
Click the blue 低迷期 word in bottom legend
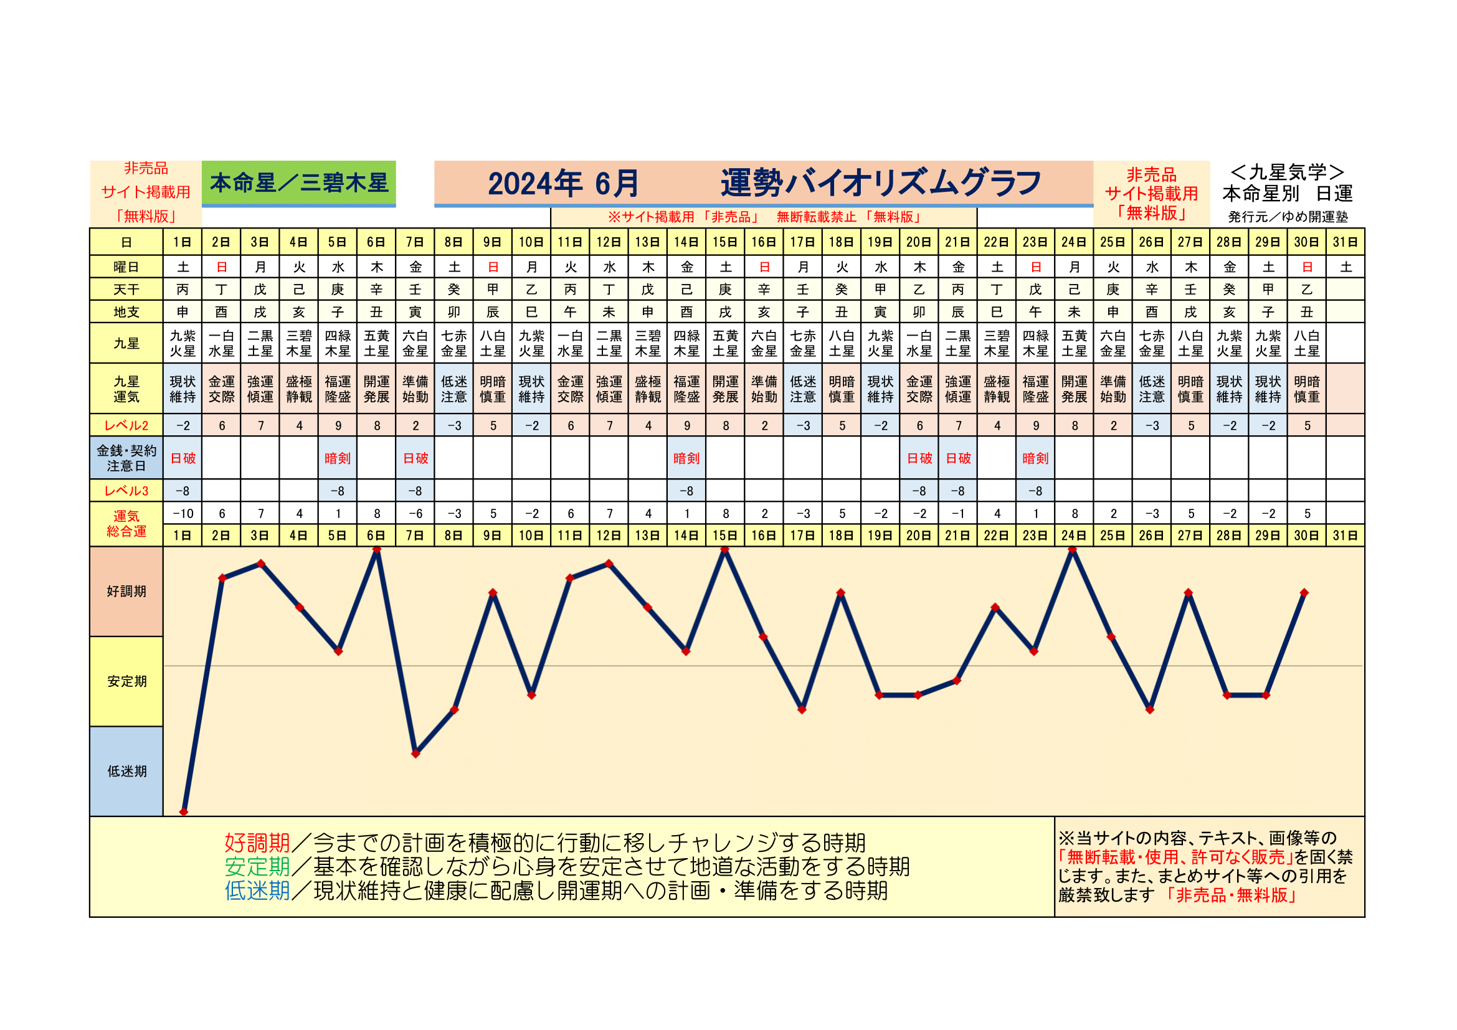[x=257, y=891]
